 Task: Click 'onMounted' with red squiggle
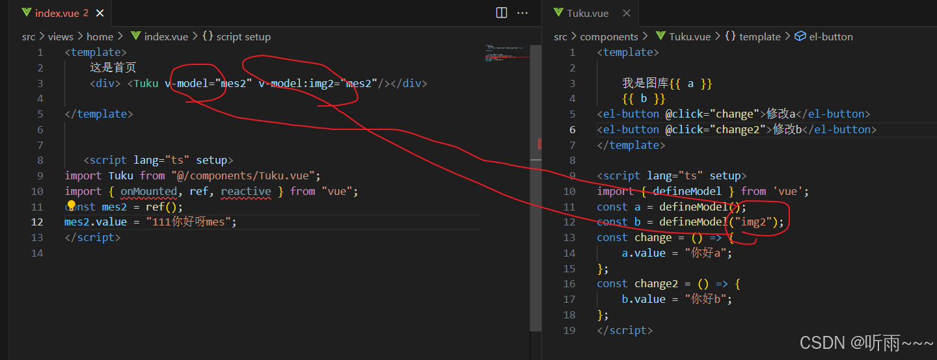pos(148,191)
